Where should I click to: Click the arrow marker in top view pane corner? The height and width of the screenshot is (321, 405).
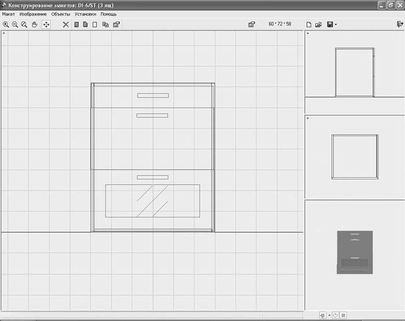tap(308, 118)
